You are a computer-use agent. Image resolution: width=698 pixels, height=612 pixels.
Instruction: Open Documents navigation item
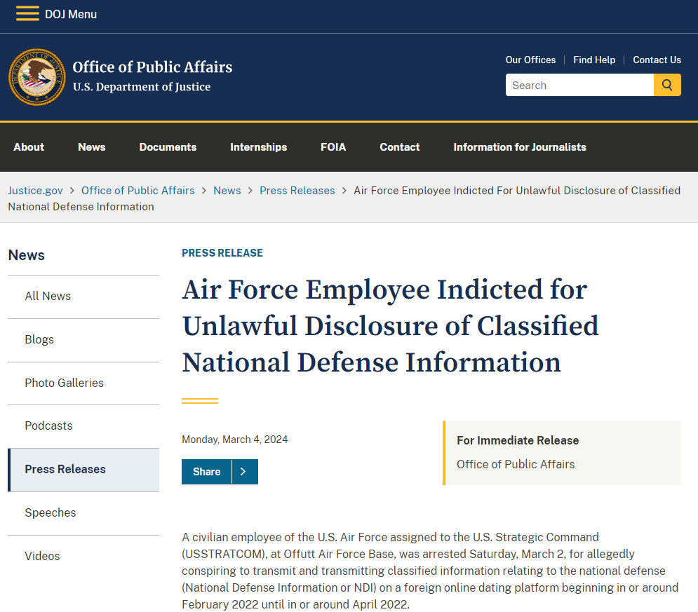pos(168,147)
